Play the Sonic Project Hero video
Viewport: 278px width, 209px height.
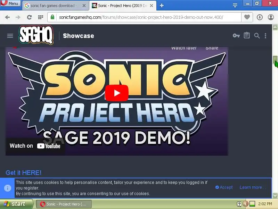117,93
